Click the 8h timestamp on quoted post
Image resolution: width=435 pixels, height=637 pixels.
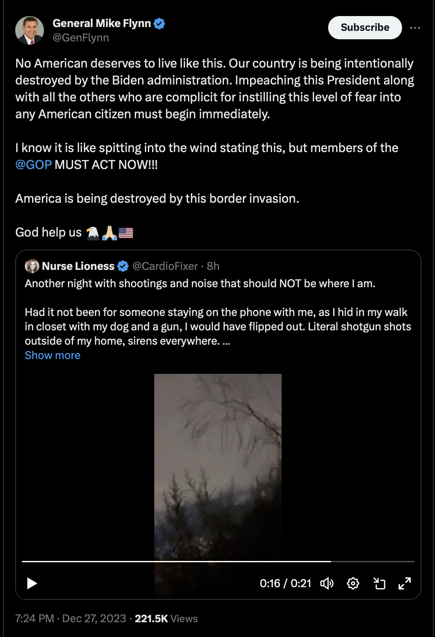click(213, 266)
